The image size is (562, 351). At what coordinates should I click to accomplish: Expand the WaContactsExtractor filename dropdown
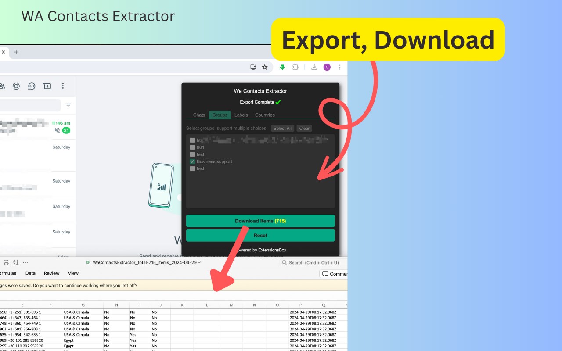pos(199,262)
